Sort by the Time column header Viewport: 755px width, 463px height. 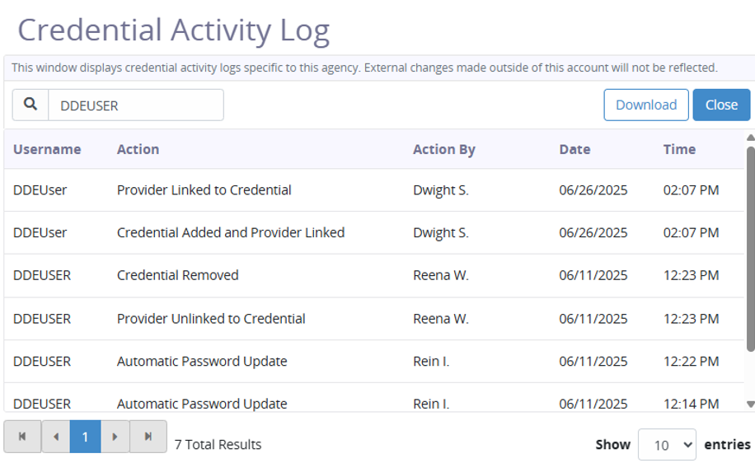(679, 149)
